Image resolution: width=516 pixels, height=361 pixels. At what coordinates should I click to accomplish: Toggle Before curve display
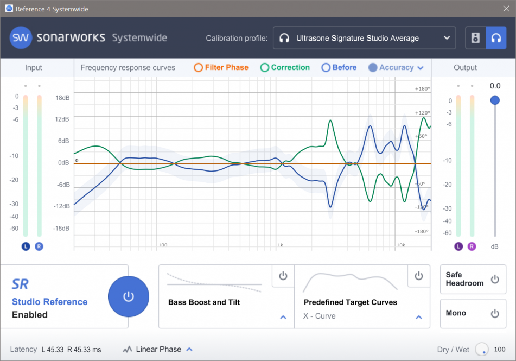[339, 67]
